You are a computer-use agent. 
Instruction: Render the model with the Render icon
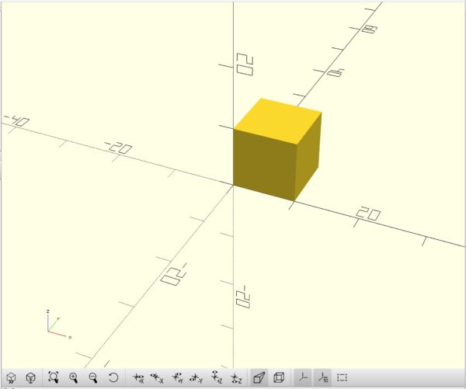(30, 377)
